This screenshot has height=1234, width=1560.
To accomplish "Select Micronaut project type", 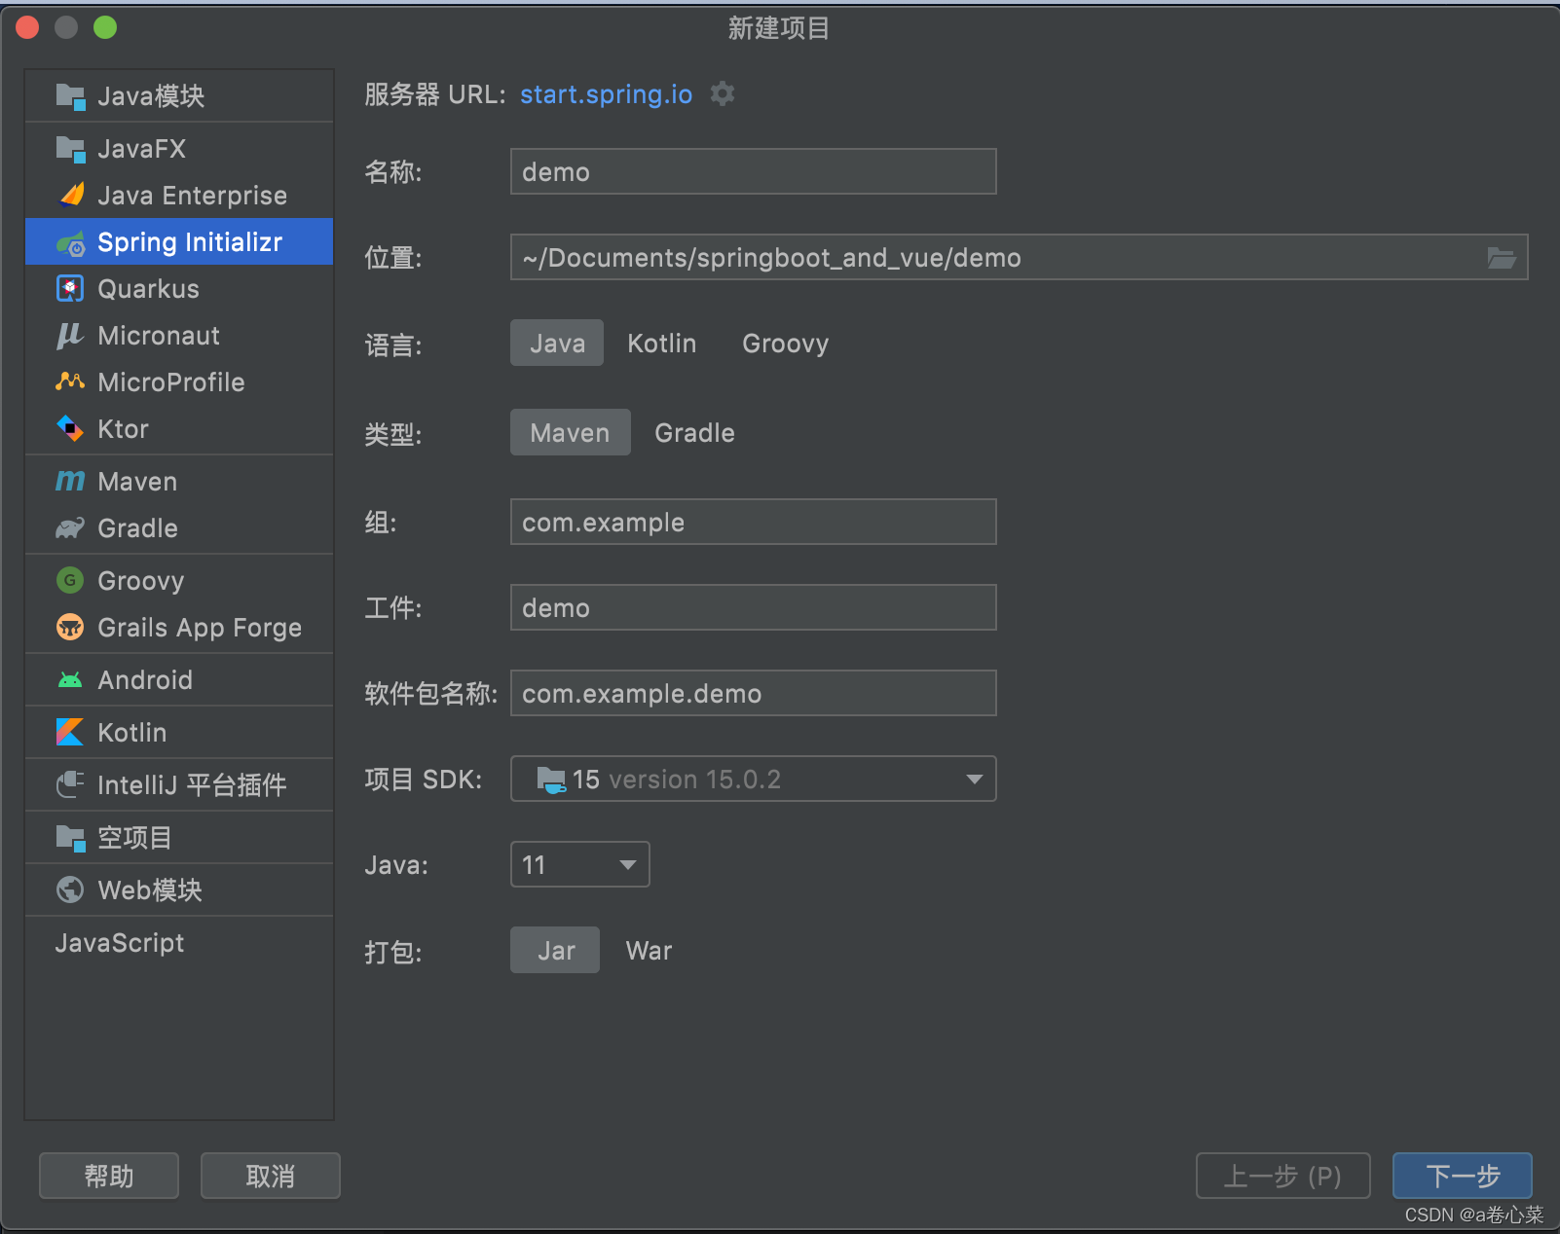I will point(179,336).
